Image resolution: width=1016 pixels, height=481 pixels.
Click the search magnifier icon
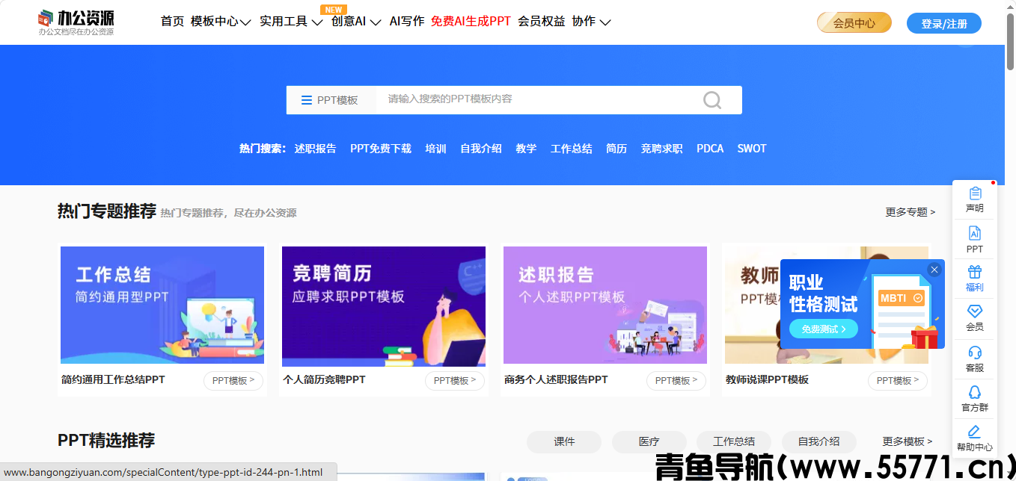[712, 100]
